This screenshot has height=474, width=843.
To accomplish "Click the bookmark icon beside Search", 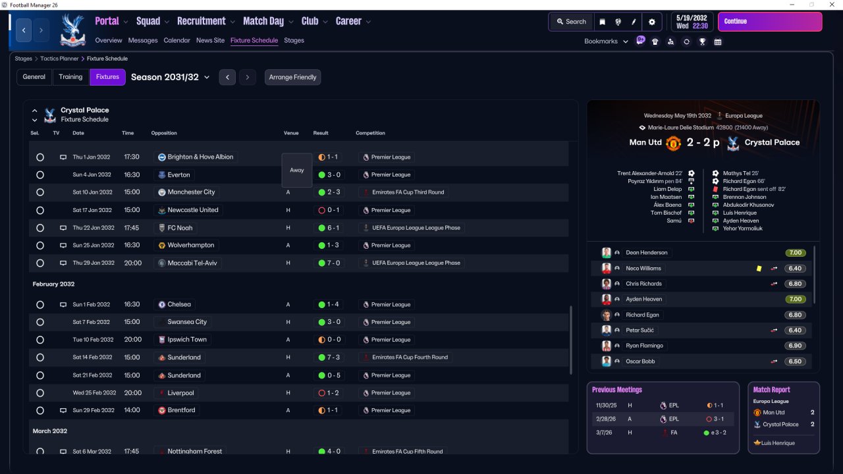I will (x=602, y=22).
